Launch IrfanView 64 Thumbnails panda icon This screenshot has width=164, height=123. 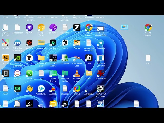pos(101,88)
